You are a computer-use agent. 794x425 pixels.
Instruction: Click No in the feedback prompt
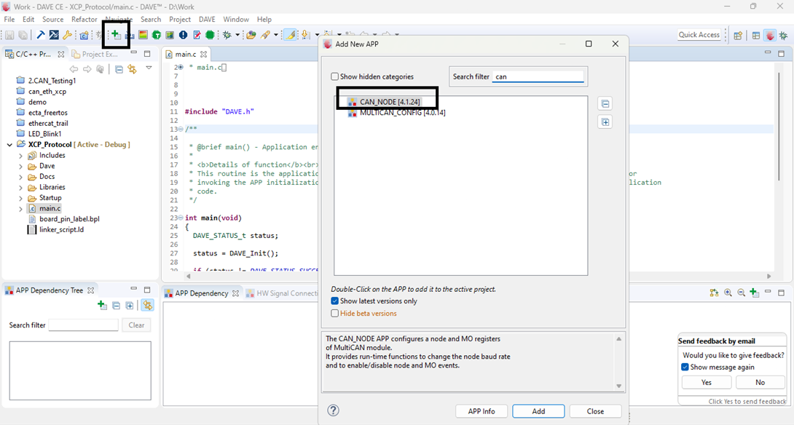coord(760,383)
